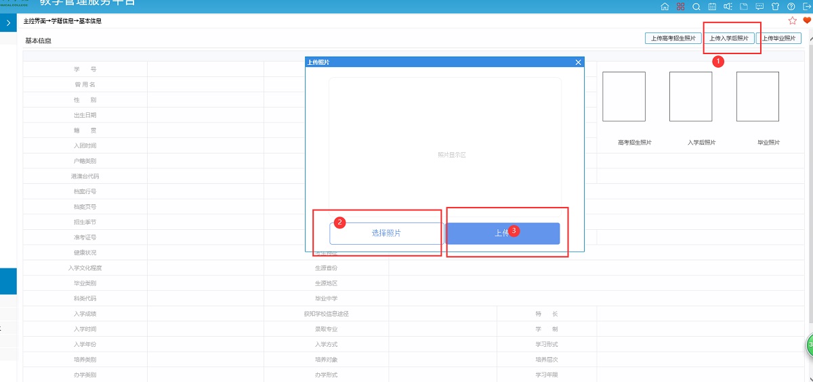Viewport: 813px width, 382px height.
Task: Open the red four-square apps icon
Action: click(680, 7)
